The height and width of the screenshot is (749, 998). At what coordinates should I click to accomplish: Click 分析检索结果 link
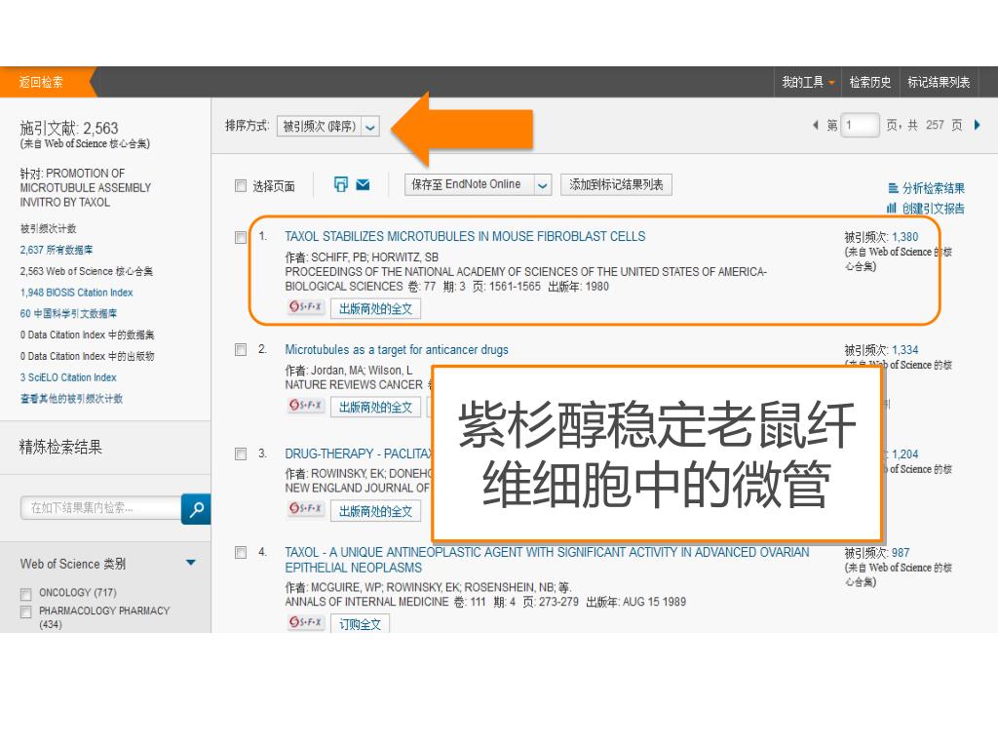click(x=933, y=188)
